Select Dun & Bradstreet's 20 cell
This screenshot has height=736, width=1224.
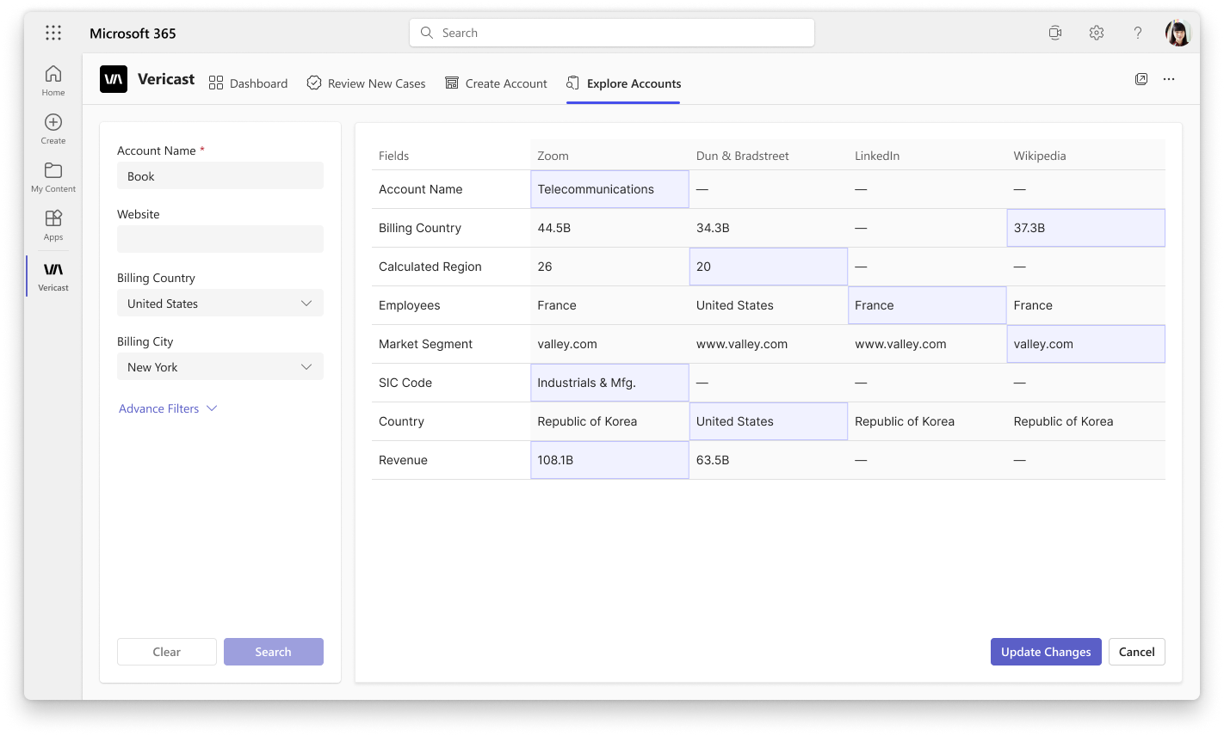coord(769,267)
